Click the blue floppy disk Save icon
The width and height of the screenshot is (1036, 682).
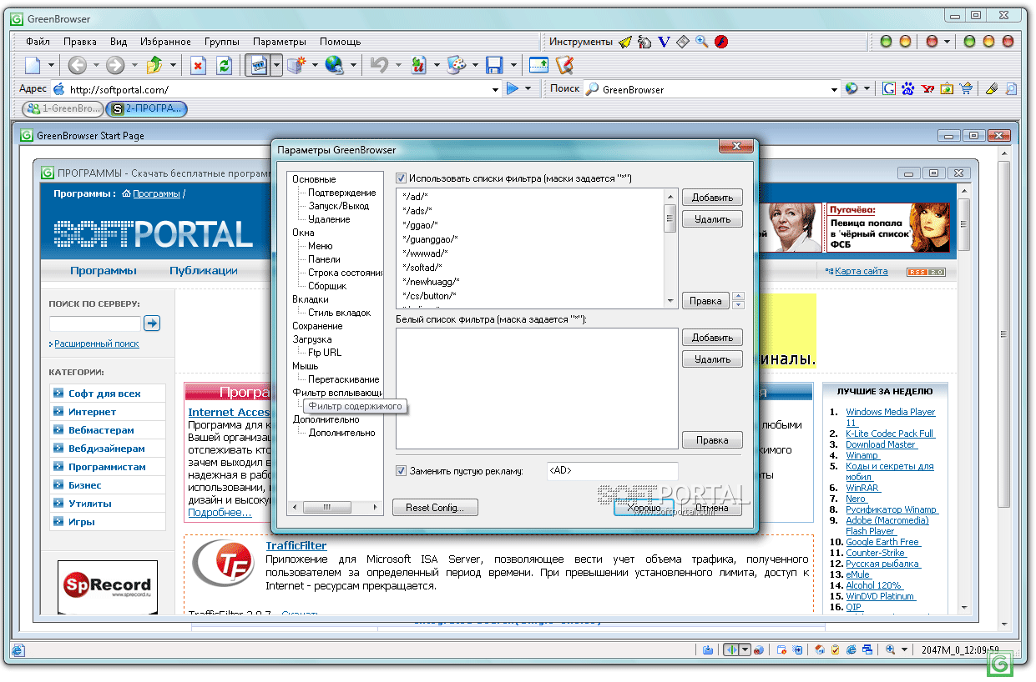(494, 65)
